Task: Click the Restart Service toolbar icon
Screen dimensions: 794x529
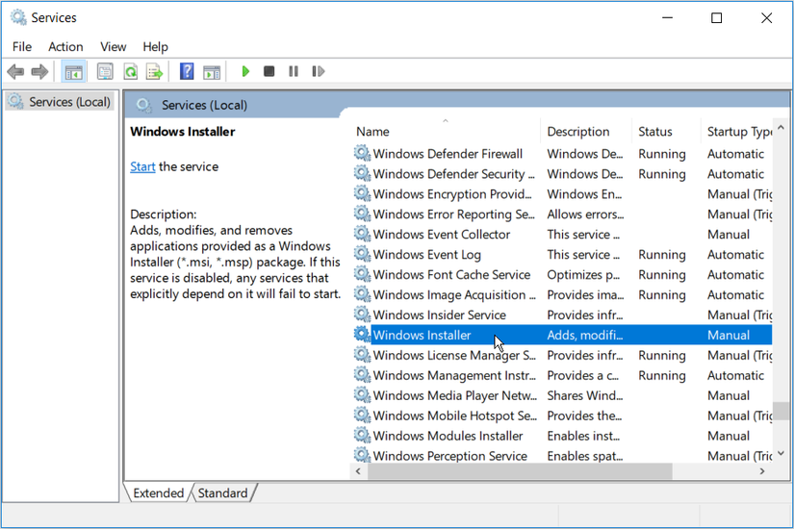Action: click(x=319, y=71)
